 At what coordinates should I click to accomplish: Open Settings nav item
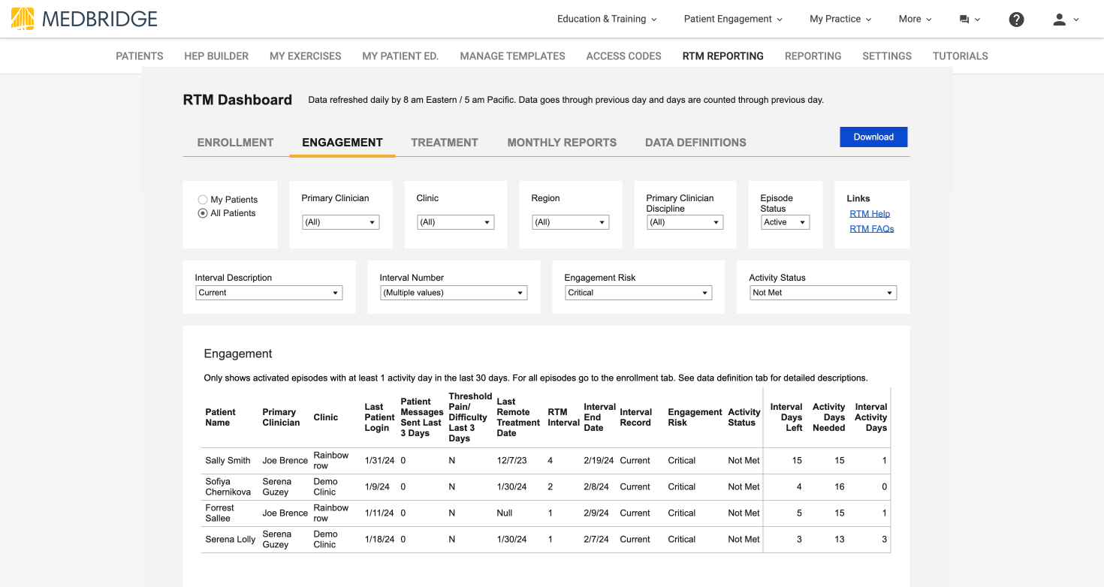[887, 56]
